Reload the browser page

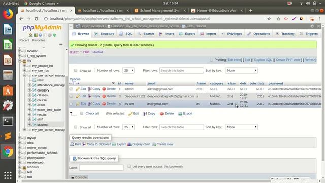click(x=36, y=19)
